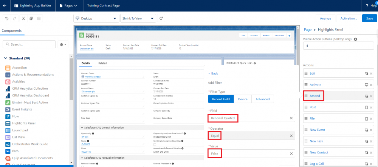Image resolution: width=378 pixels, height=167 pixels.
Task: Clear the False value selection
Action: click(291, 153)
